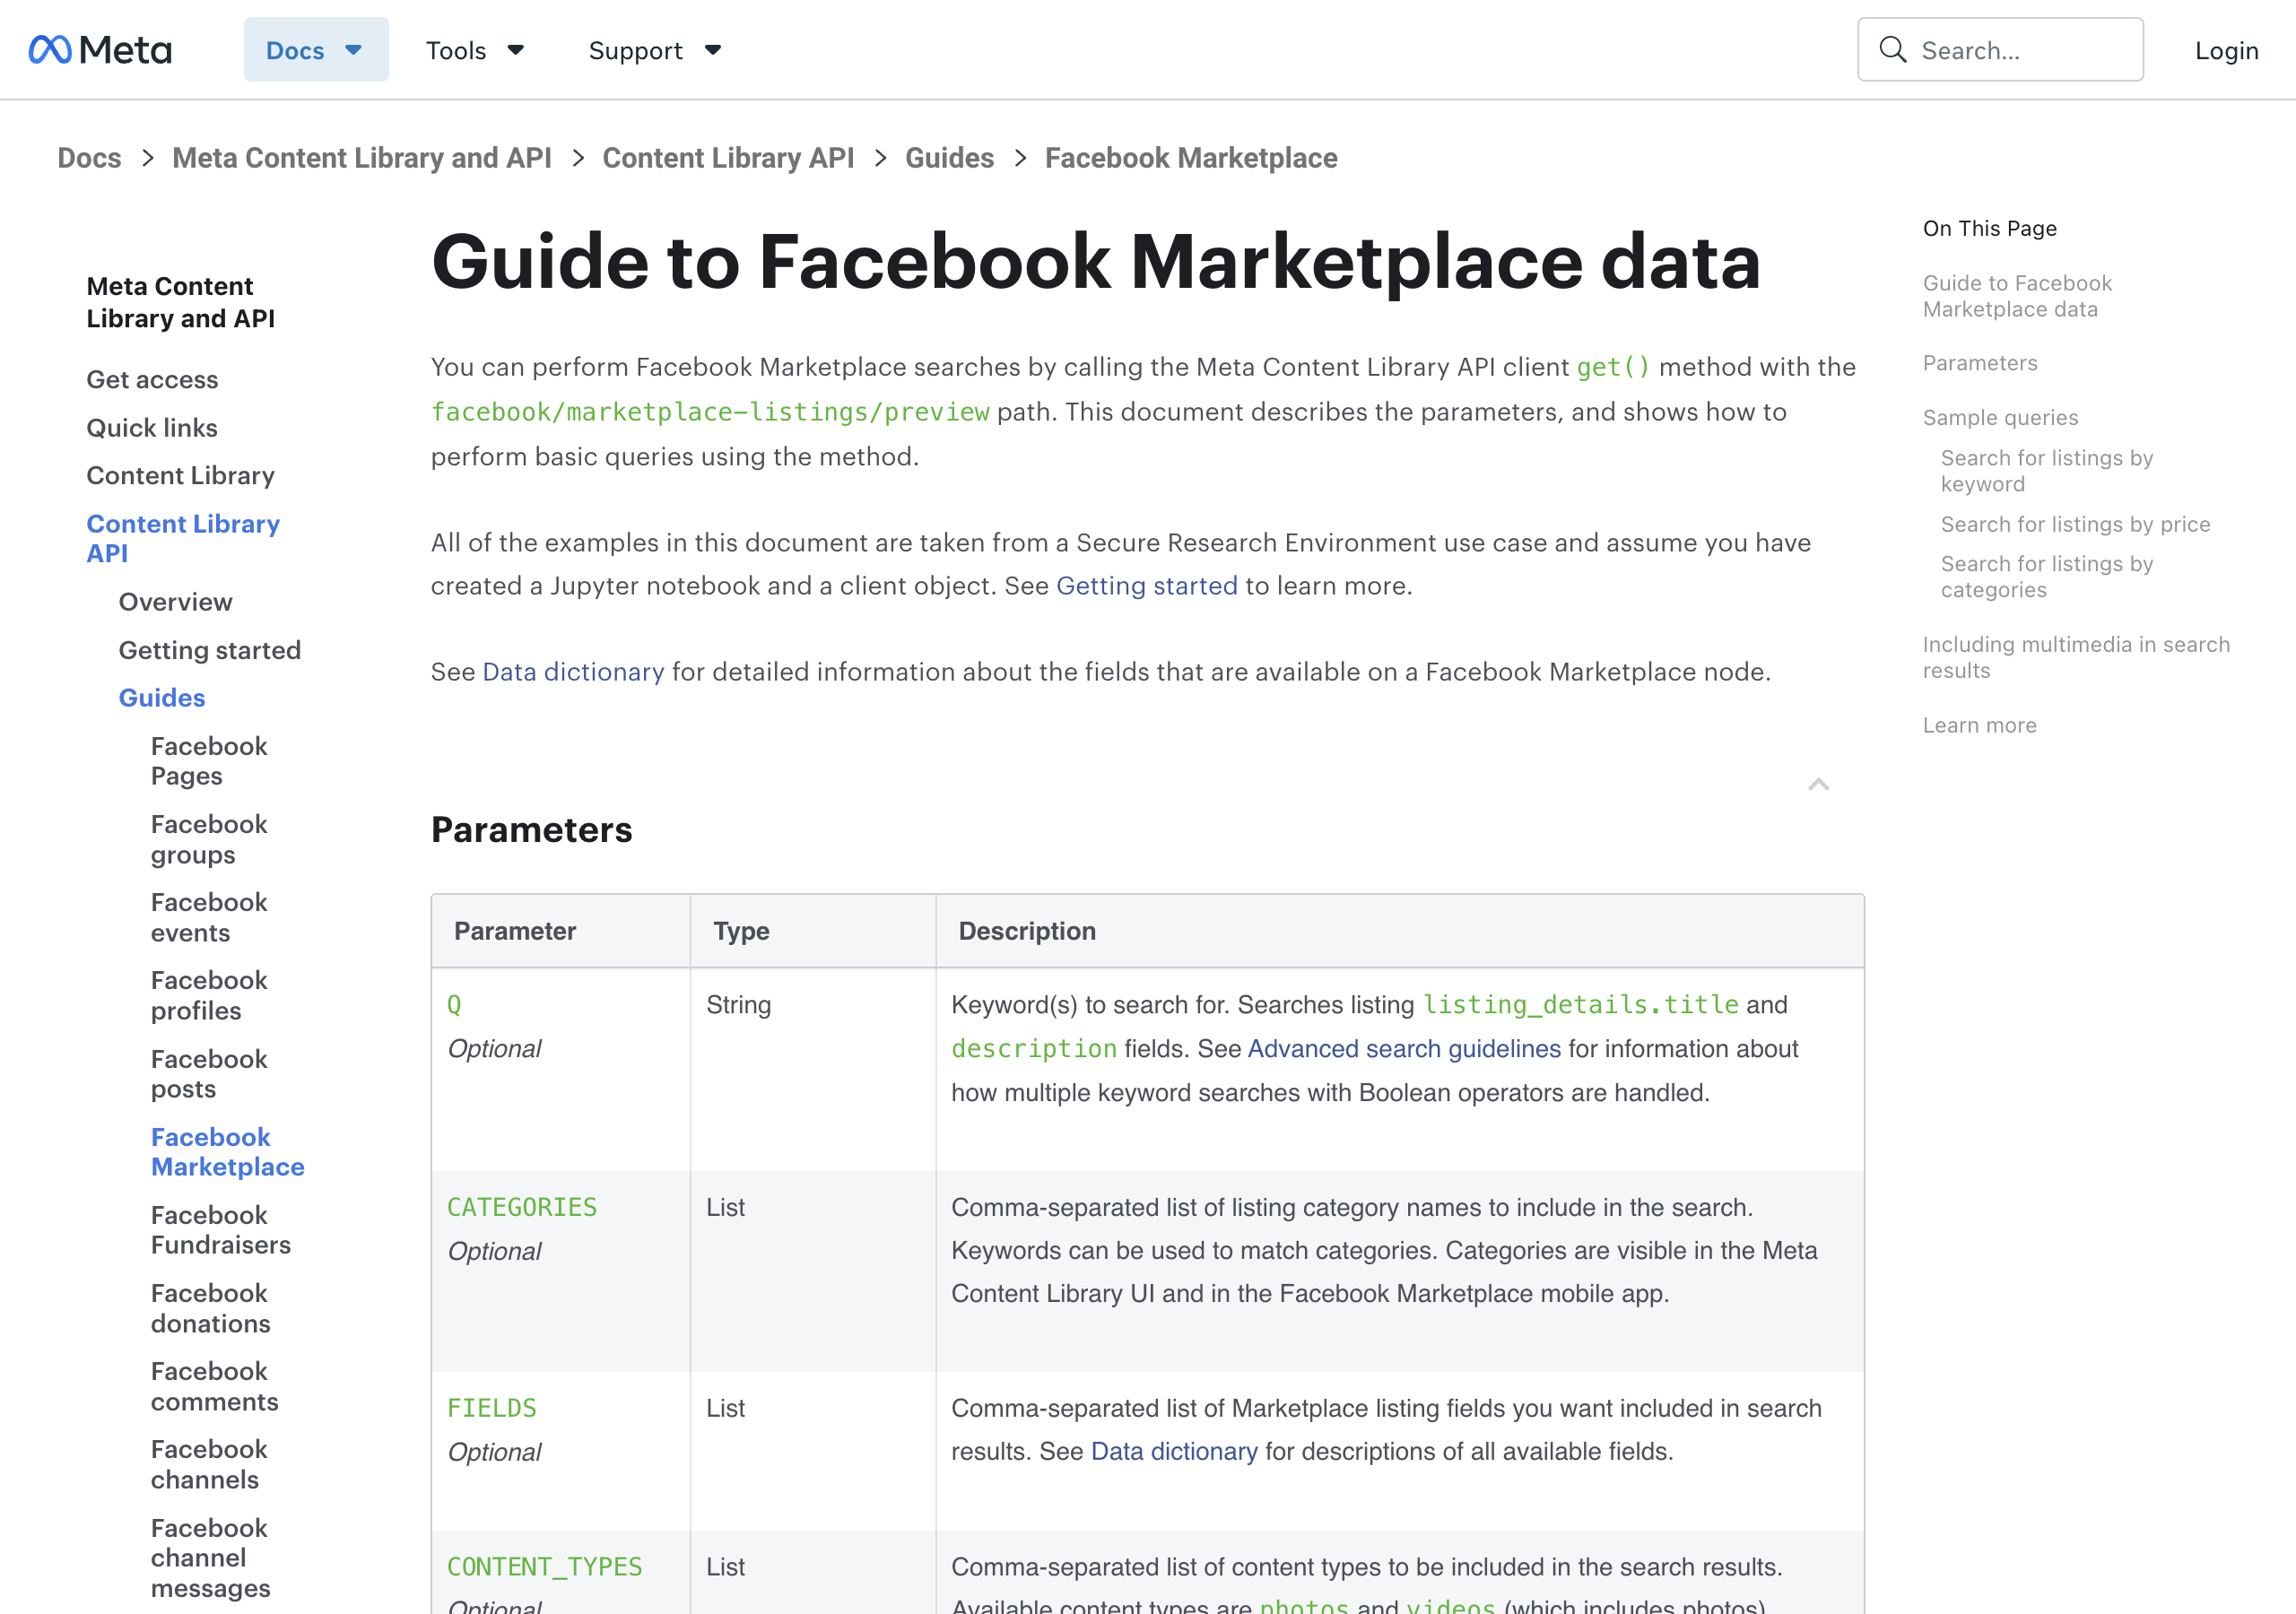Click the Meta logo
Screen dimensions: 2296x1614
(x=100, y=50)
